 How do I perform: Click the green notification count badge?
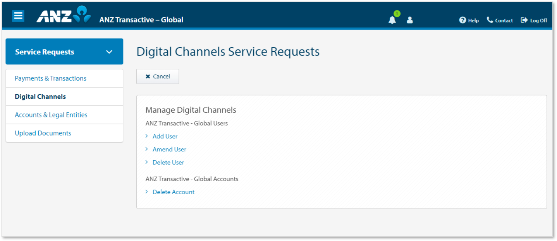pos(396,14)
